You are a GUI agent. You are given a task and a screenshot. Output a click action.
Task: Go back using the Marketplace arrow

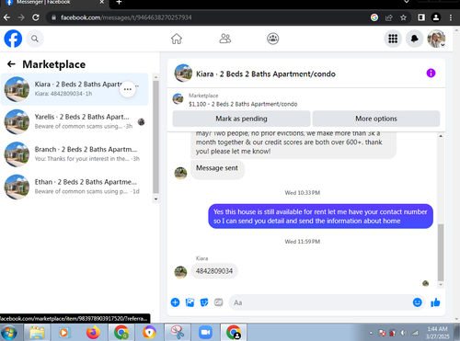coord(11,64)
